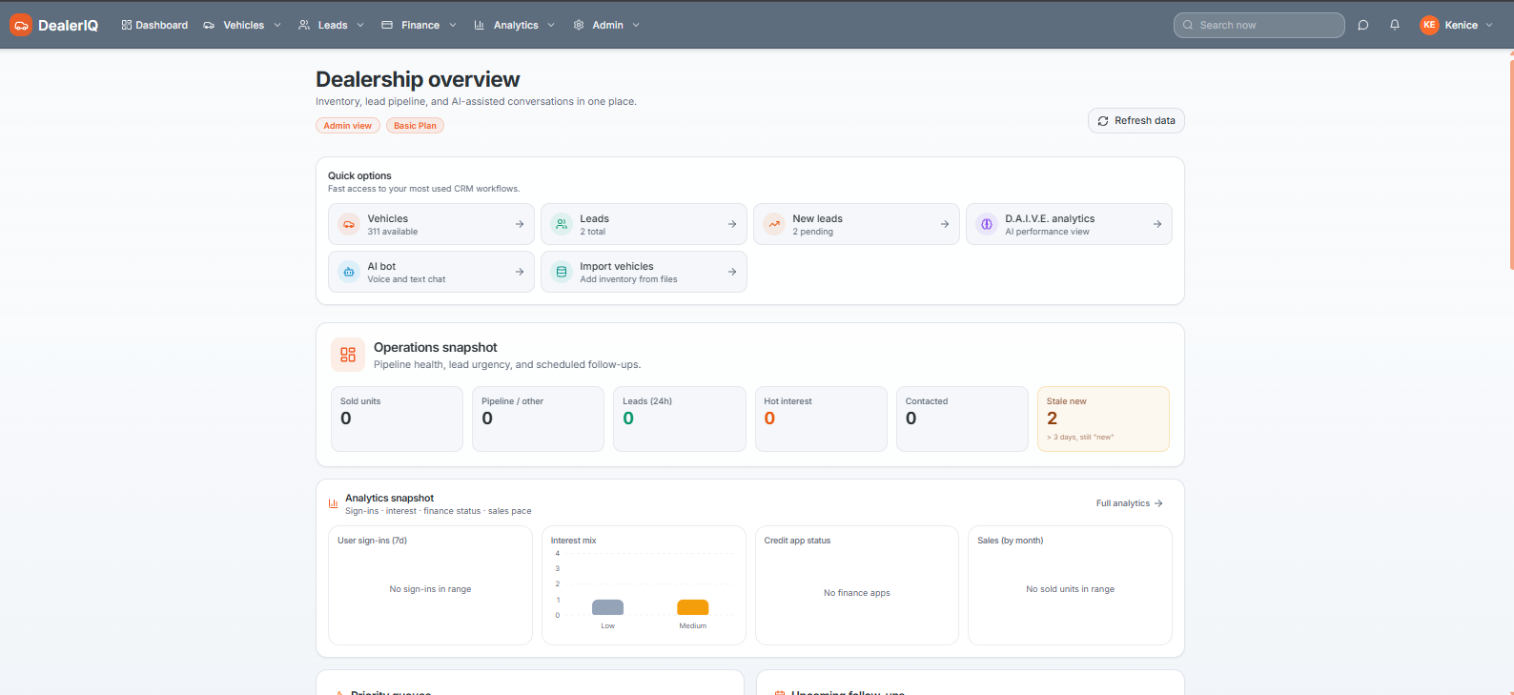Open the Kenice account dropdown chevron
1514x695 pixels.
[1489, 25]
